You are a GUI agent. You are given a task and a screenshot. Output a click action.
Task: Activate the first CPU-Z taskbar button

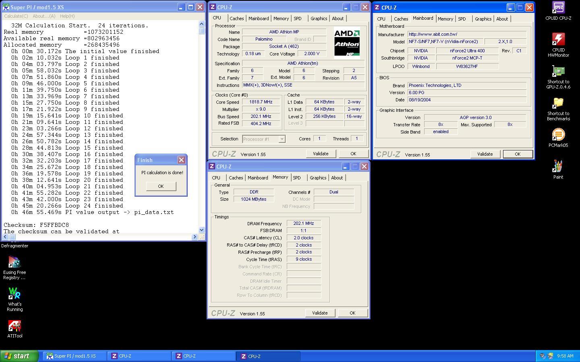139,356
